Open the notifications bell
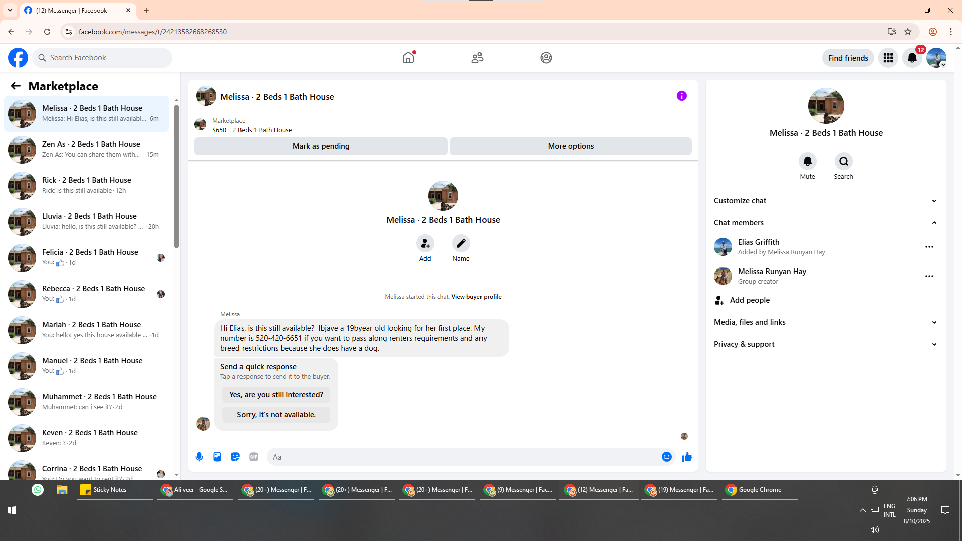Screen dimensions: 962x541 tap(912, 58)
